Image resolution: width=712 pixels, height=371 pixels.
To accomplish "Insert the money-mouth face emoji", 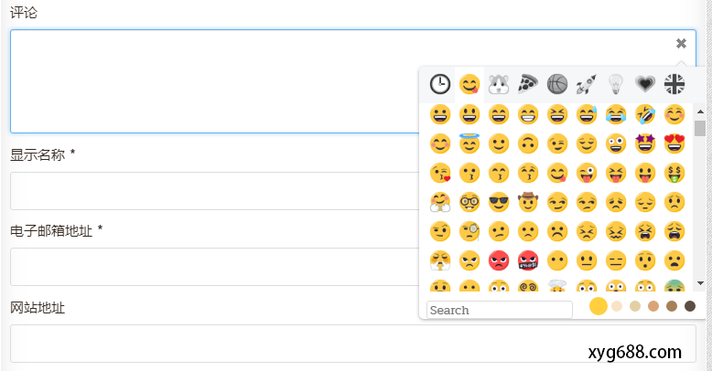I will [x=674, y=174].
